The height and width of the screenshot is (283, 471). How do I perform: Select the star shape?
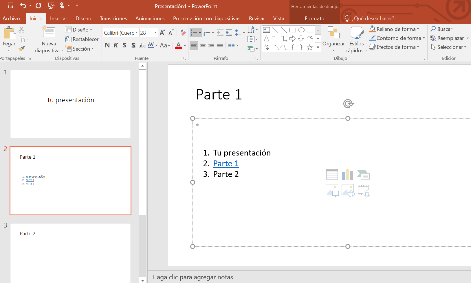[x=310, y=47]
